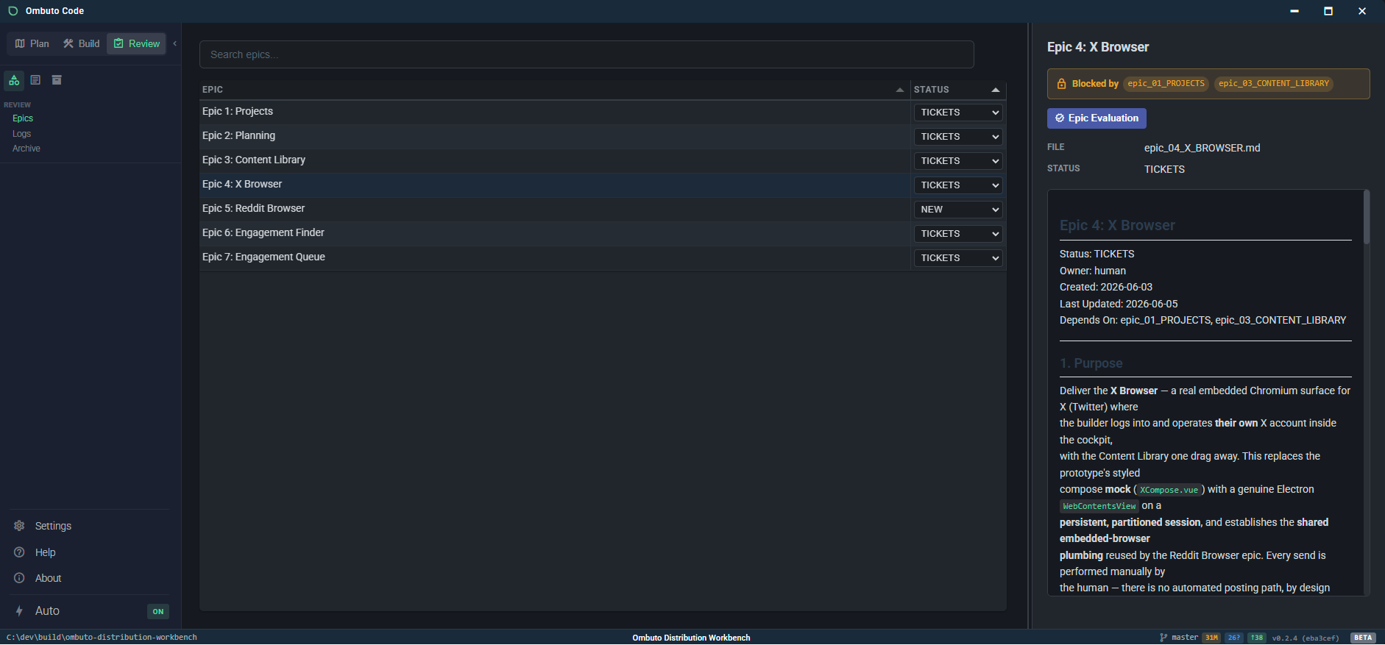1385x645 pixels.
Task: Open the archive box icon
Action: point(57,80)
